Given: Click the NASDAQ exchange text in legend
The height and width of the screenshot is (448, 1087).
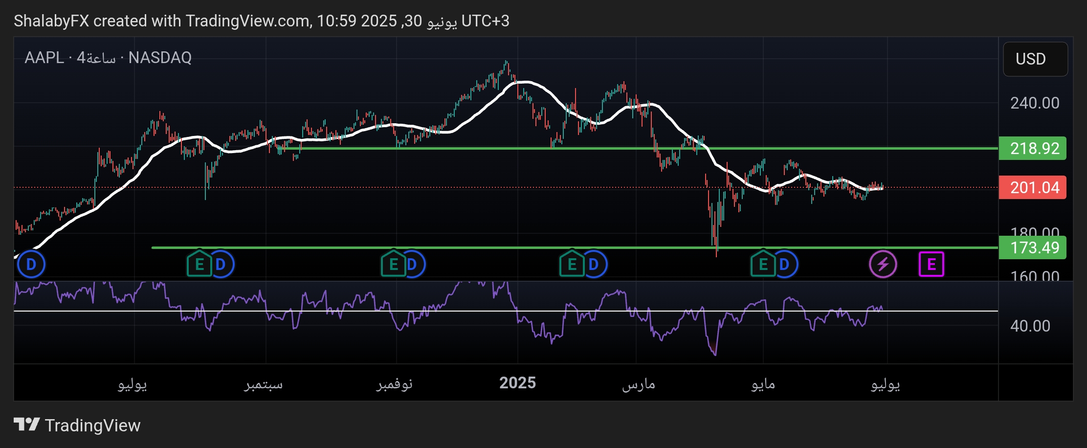Looking at the screenshot, I should (160, 58).
